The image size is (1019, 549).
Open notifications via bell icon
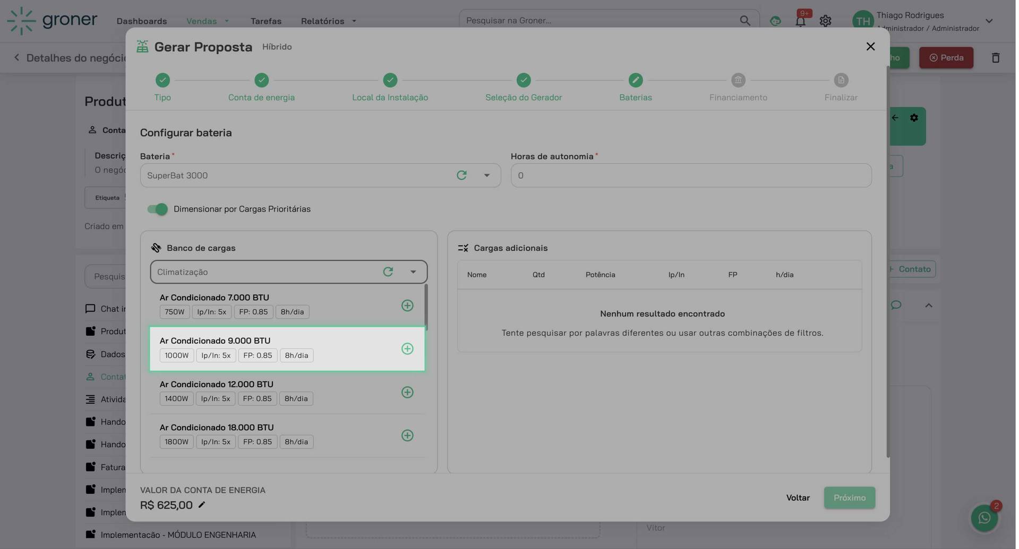click(800, 21)
